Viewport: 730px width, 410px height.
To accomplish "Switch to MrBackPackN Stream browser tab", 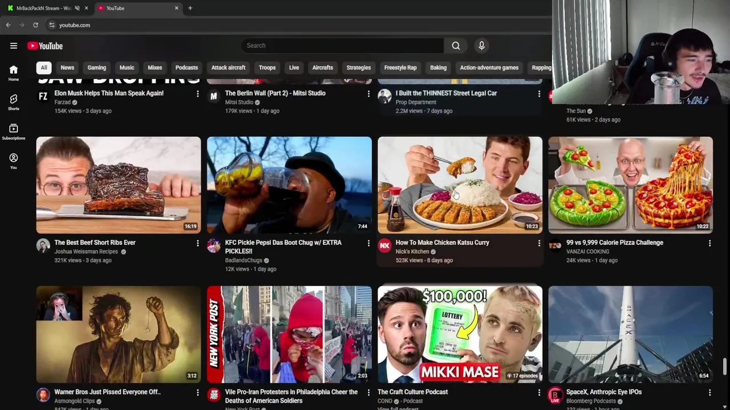I will [43, 8].
